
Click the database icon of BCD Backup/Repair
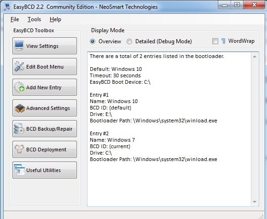tap(19, 129)
